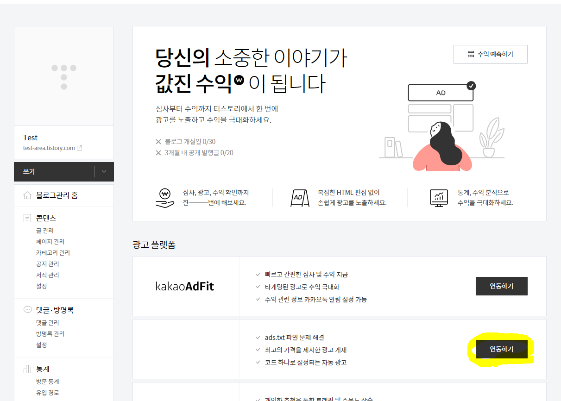The height and width of the screenshot is (401, 561).
Task: Click the text 심사, 광고, 수익 확인까지
Action: point(216,193)
